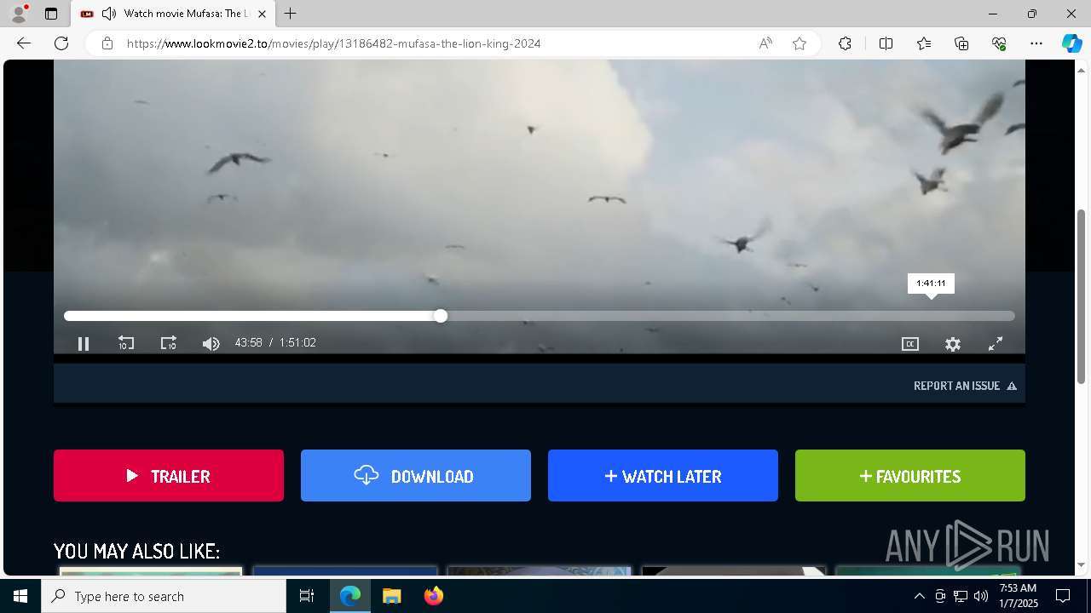Mute the tab audio icon
Screen dimensions: 1091x613
pyautogui.click(x=108, y=14)
